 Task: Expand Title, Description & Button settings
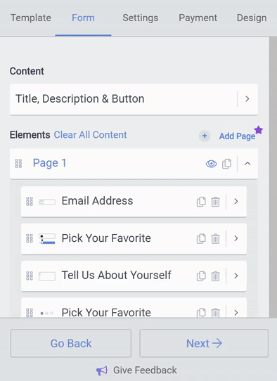click(x=247, y=99)
